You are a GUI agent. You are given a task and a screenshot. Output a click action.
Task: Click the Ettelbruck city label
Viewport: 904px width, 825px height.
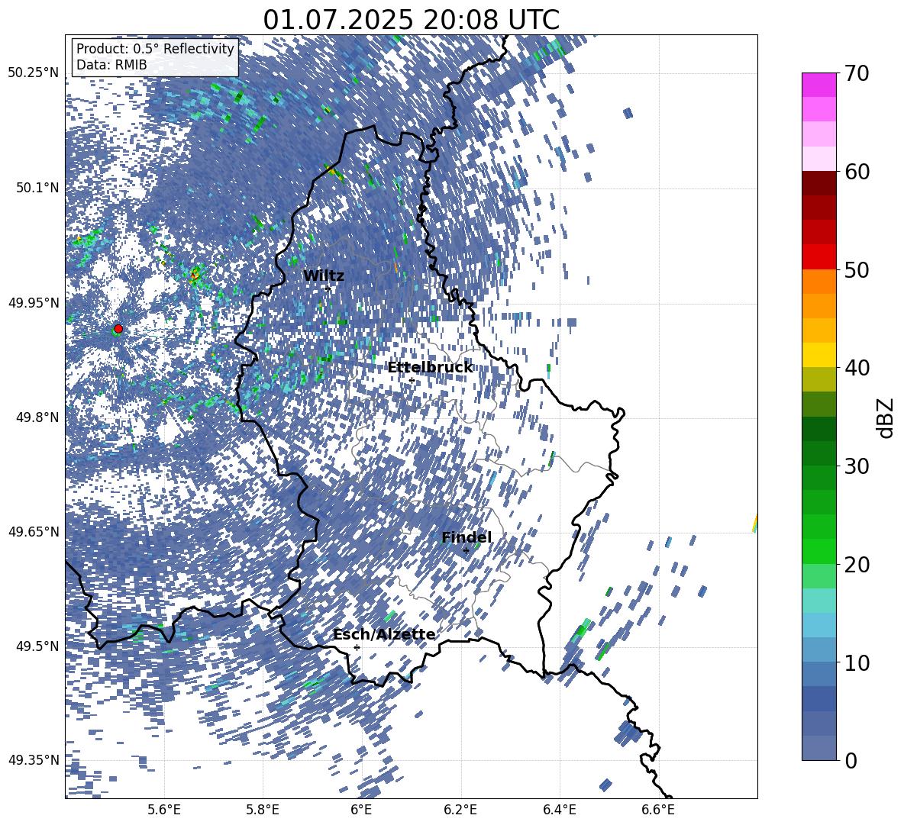(430, 368)
